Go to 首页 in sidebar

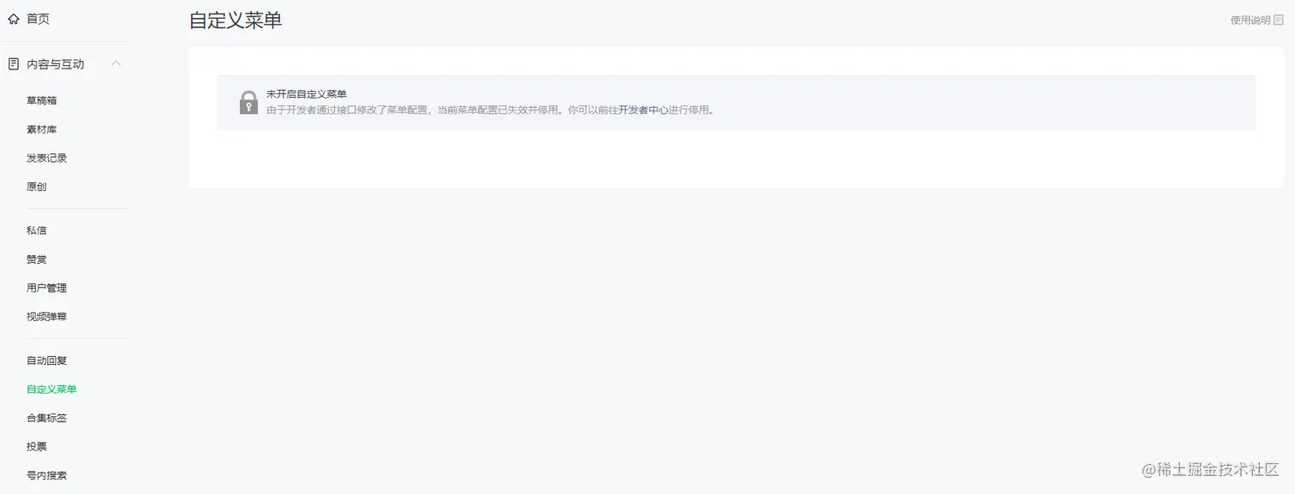click(38, 19)
